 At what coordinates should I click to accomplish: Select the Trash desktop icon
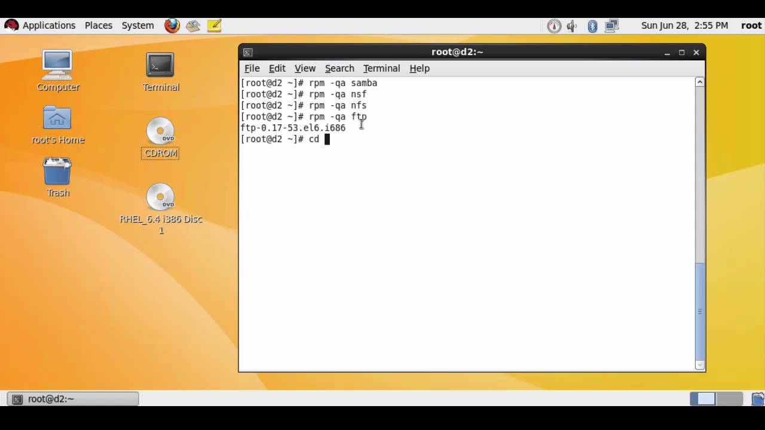57,177
